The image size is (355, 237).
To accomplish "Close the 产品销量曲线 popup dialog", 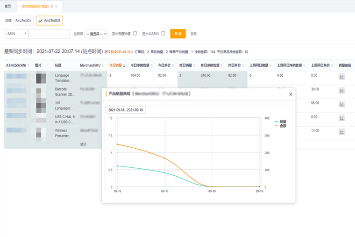I will (x=291, y=94).
